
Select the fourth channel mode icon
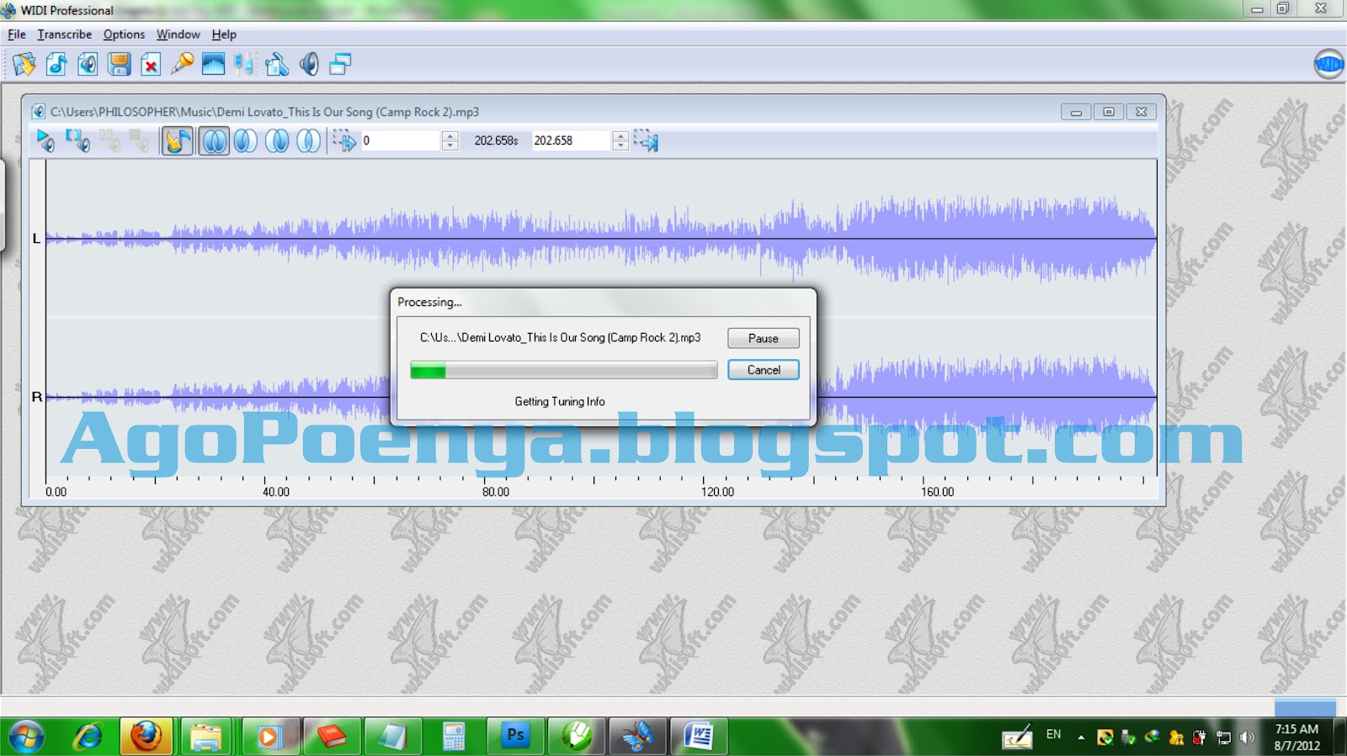click(x=308, y=140)
